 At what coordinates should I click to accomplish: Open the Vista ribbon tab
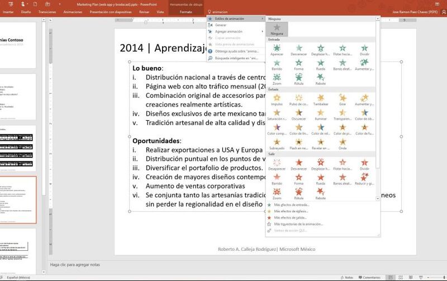point(160,12)
